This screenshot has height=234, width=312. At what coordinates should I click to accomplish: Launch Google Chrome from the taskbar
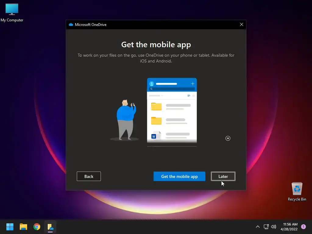[x=37, y=227]
